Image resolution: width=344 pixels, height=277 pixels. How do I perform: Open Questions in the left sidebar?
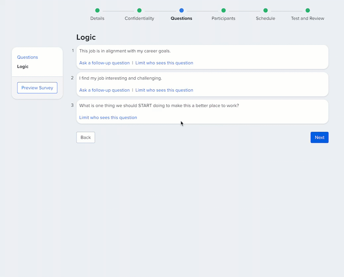point(28,57)
